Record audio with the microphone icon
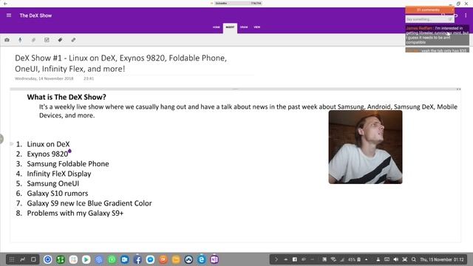Screen dimensions: 473x266 point(20,40)
